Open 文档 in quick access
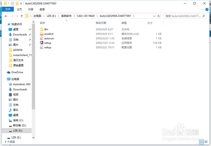The image size is (211, 146). click(15, 40)
